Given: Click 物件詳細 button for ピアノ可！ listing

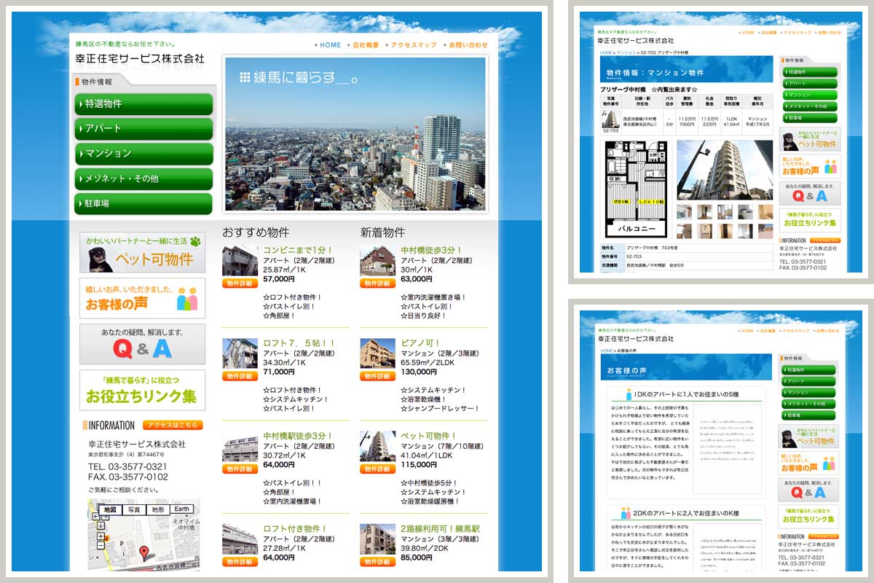Looking at the screenshot, I should [x=377, y=376].
